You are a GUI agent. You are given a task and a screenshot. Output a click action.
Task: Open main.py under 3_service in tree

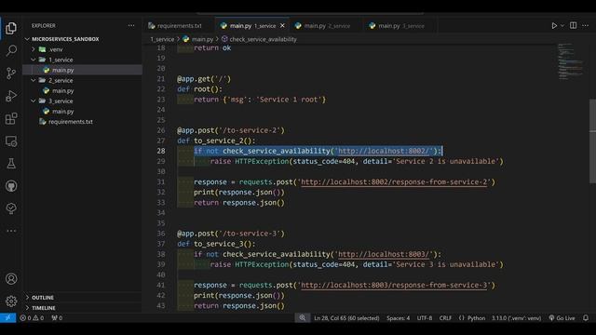(x=82, y=112)
